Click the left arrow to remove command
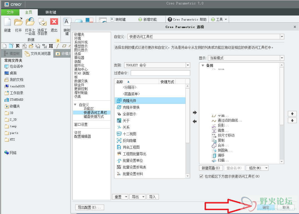Screen dimensions: 299x214 click(195, 121)
